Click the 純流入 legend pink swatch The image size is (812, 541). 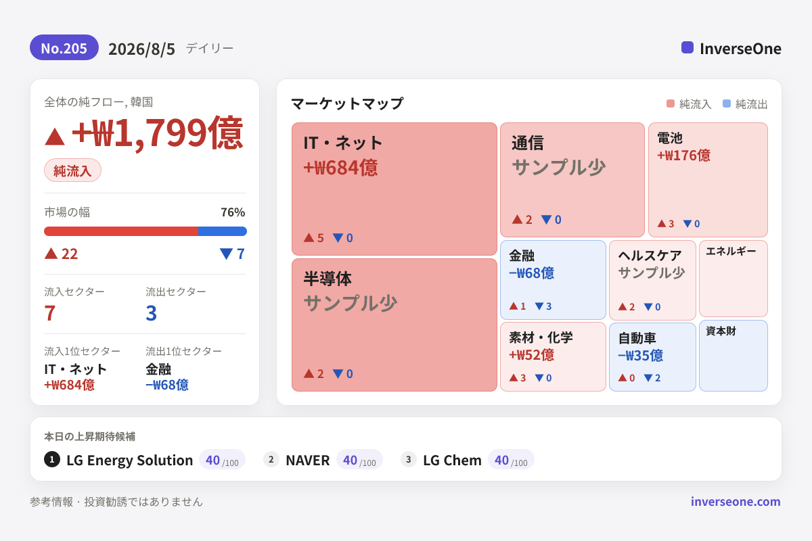click(671, 103)
